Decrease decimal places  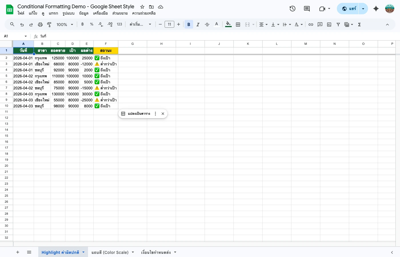(x=101, y=24)
